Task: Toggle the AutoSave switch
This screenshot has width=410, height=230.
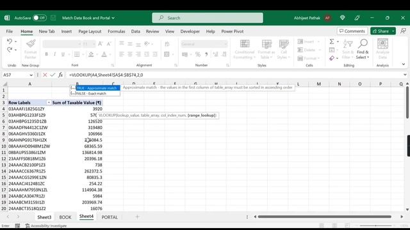Action: tap(40, 18)
